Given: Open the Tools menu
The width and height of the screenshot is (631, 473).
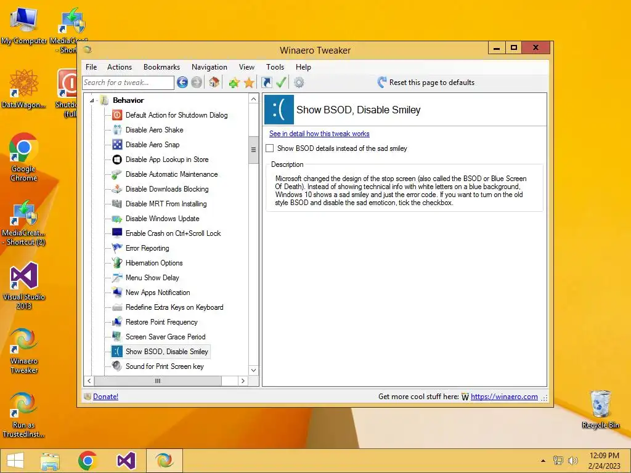Looking at the screenshot, I should [275, 67].
